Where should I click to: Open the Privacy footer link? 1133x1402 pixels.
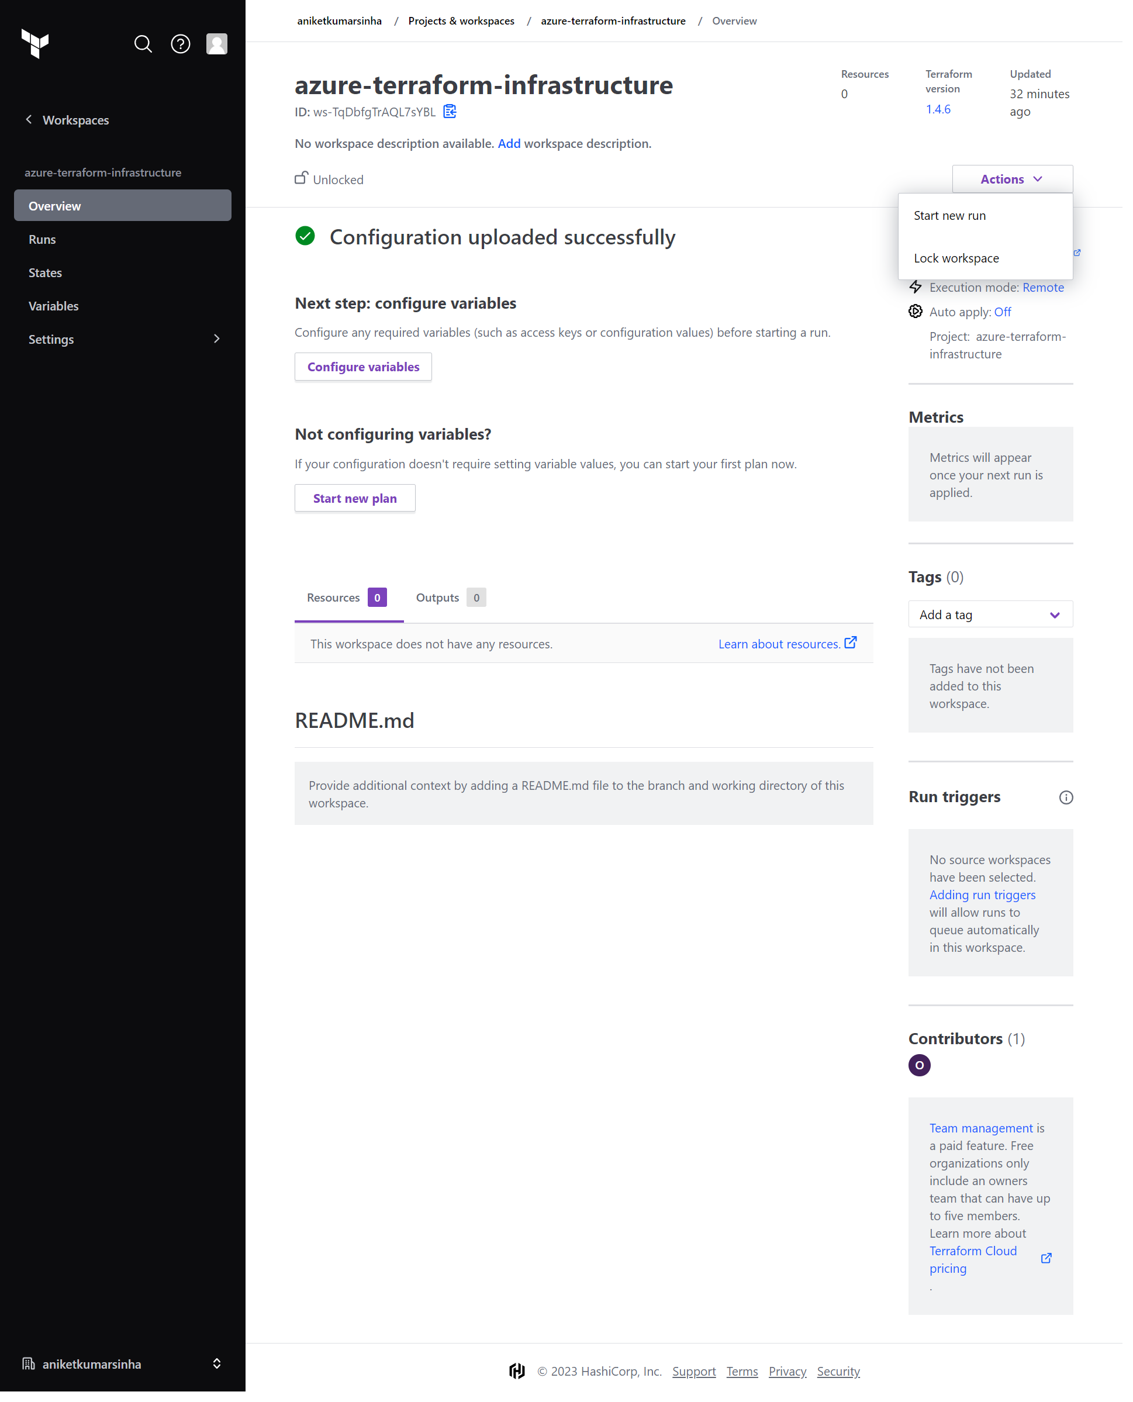(x=795, y=1384)
